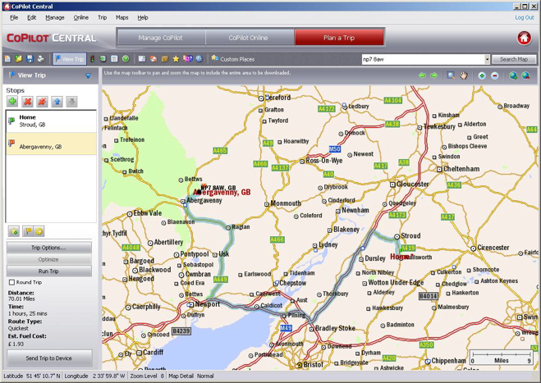Viewport: 541px width, 383px height.
Task: Click the yellow flag icon under the stops list
Action: [28, 231]
